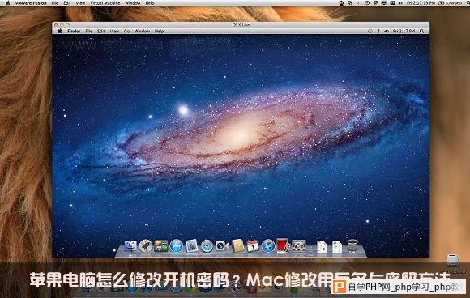Open guest Finder's Edit menu
This screenshot has height=298, width=470.
101,31
